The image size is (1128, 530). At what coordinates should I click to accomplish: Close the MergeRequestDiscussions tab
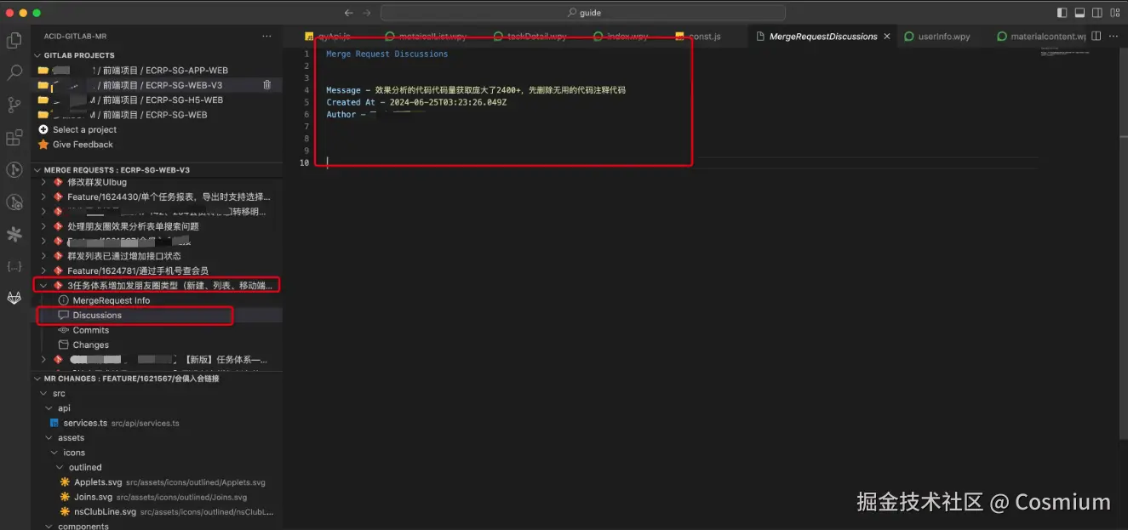coord(887,37)
